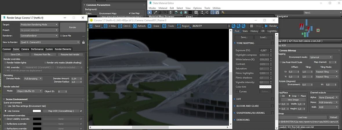342x130 pixels.
Task: Open the Utilities menu in Slate Material Editor
Action: coord(217,8)
